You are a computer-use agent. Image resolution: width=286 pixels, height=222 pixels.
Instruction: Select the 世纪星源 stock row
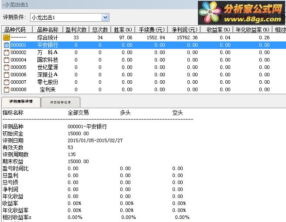(144, 67)
